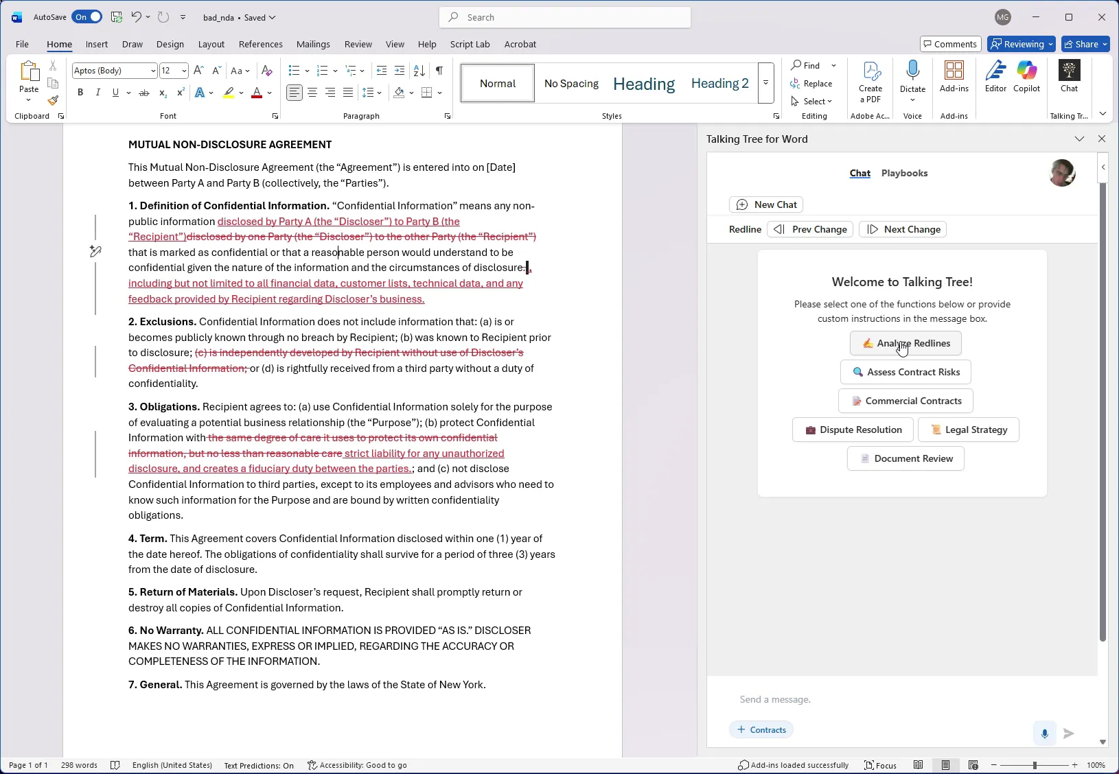The height and width of the screenshot is (774, 1119).
Task: Apply subscript formatting
Action: point(163,93)
